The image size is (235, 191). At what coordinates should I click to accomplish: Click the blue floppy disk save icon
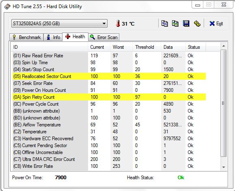[x=186, y=24]
